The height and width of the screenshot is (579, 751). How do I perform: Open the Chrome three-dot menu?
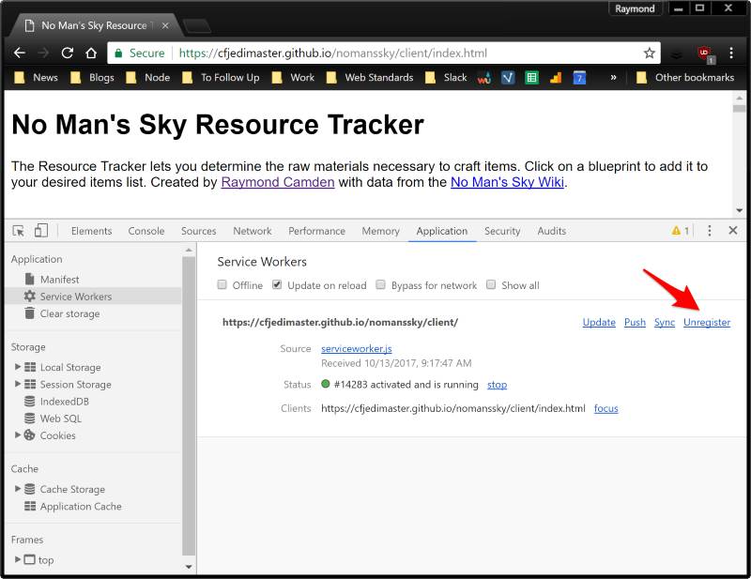[731, 53]
